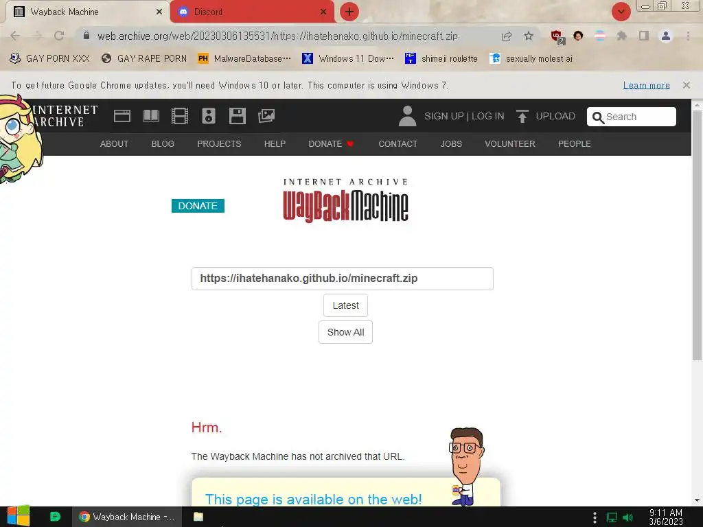Close the Discord tab
703x527 pixels.
pos(323,12)
